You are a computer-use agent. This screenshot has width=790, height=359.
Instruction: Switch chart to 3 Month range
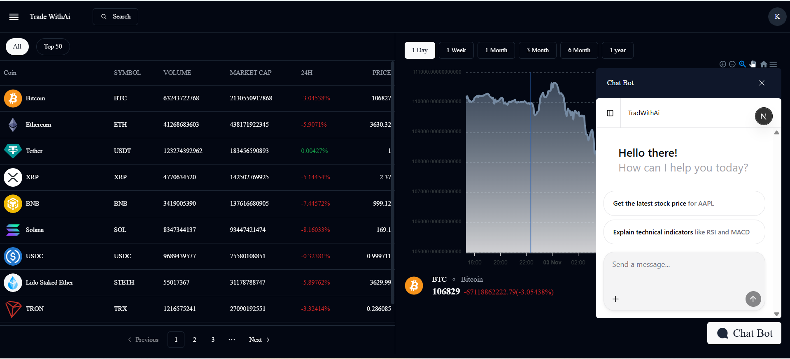[x=538, y=50]
